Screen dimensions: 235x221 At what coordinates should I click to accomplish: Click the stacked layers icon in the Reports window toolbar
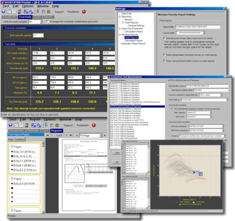coord(57,125)
